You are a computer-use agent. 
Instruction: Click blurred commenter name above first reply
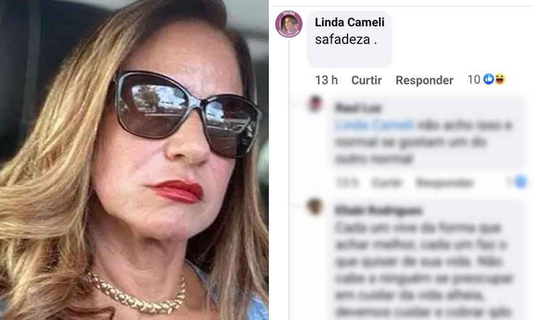click(357, 108)
